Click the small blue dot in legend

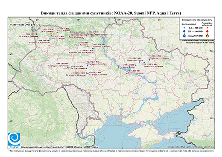click(184, 28)
